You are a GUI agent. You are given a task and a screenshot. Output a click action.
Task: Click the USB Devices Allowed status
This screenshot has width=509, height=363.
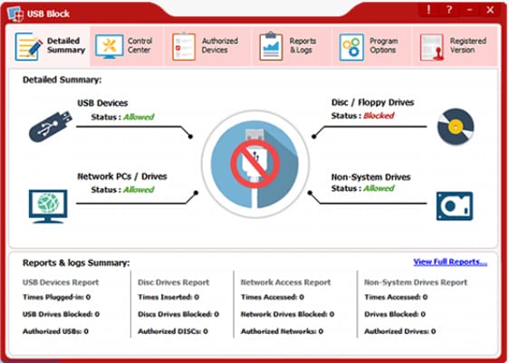[x=139, y=117]
